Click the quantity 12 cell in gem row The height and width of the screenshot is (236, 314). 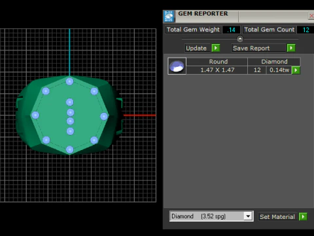257,70
